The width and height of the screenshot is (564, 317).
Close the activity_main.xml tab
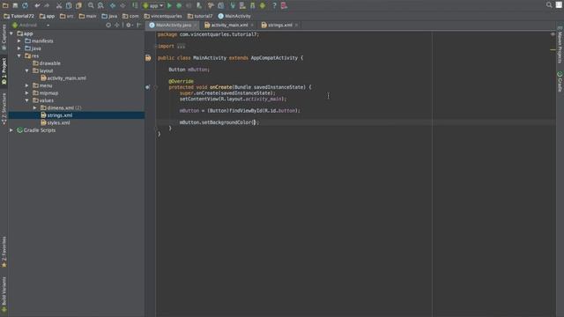pyautogui.click(x=252, y=26)
